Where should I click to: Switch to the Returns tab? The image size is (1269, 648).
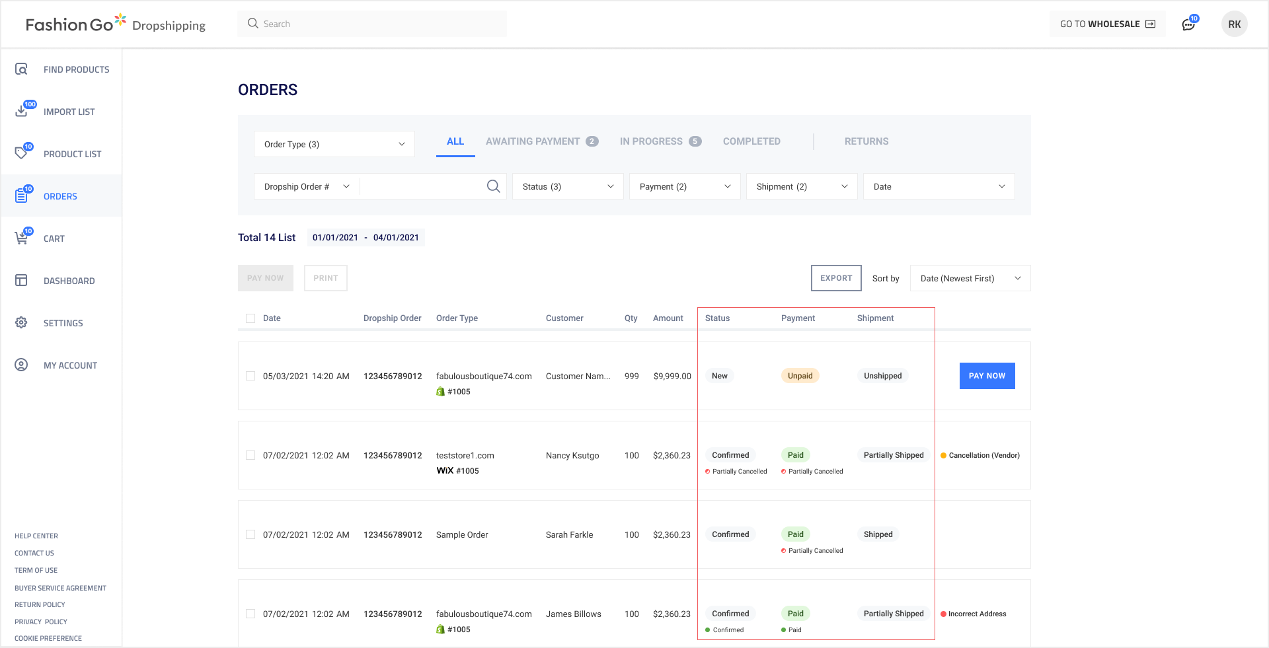coord(866,141)
